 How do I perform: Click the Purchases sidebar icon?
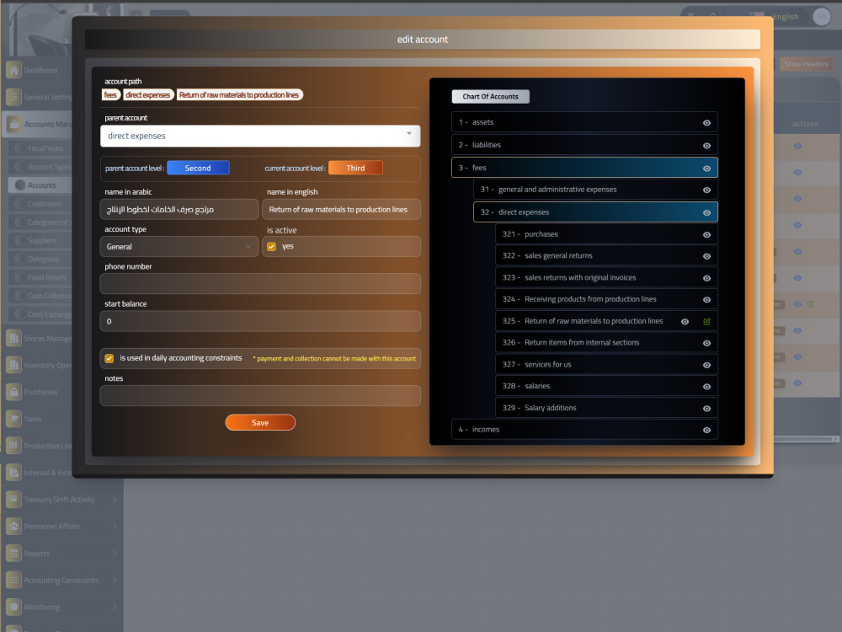(13, 393)
